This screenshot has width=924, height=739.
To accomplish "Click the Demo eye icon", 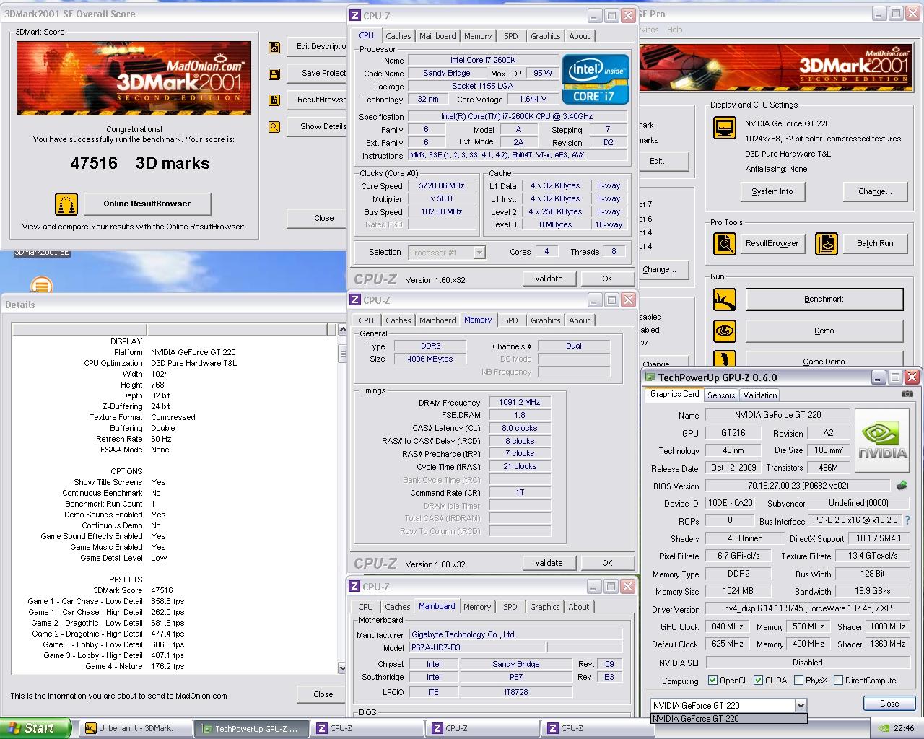I will 724,331.
